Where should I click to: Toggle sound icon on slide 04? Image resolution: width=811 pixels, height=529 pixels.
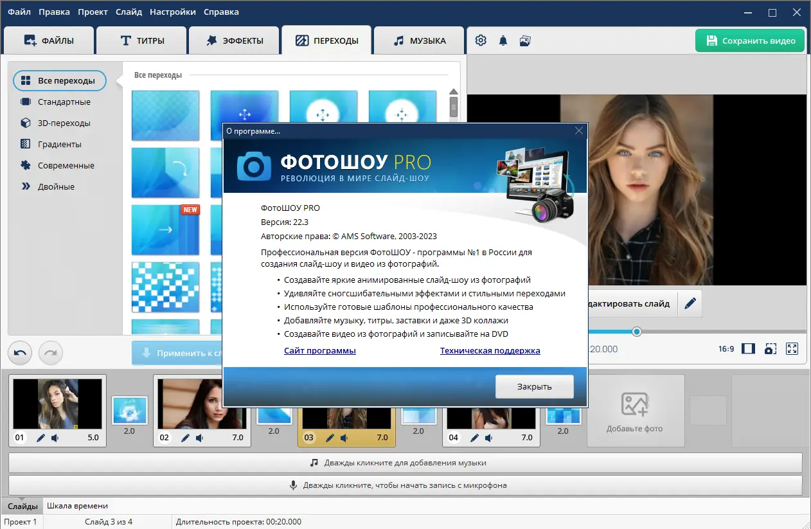pyautogui.click(x=489, y=438)
